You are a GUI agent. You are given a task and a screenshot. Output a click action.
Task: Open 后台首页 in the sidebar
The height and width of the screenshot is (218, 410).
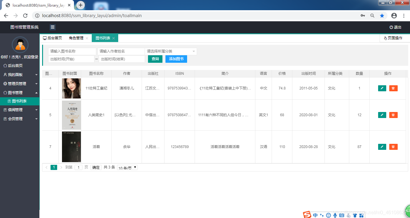click(20, 66)
